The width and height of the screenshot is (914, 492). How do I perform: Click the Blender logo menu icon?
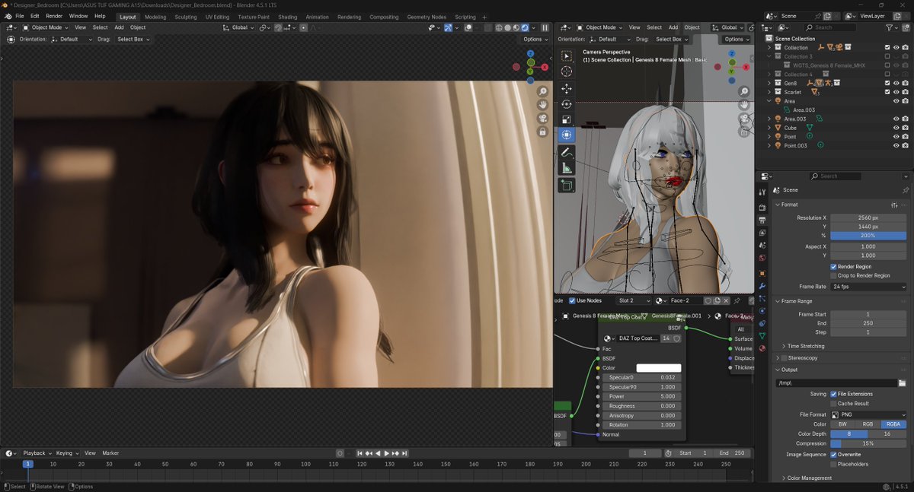click(x=8, y=16)
